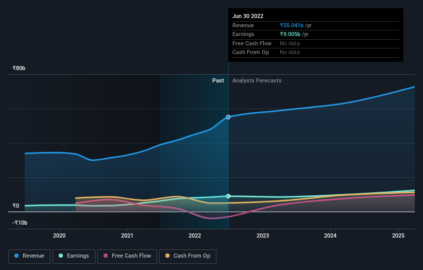Toggle the Revenue legend button
The width and height of the screenshot is (423, 270).
(29, 256)
